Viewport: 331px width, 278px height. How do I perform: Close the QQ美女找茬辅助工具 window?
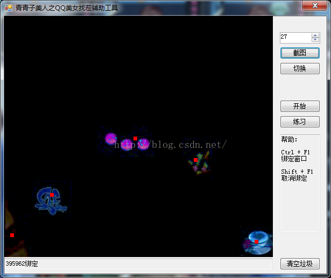point(315,5)
